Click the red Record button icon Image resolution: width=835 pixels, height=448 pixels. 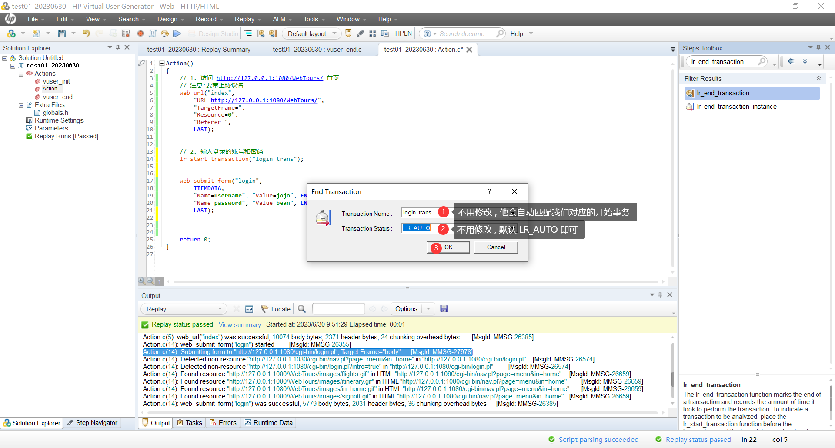coord(140,33)
